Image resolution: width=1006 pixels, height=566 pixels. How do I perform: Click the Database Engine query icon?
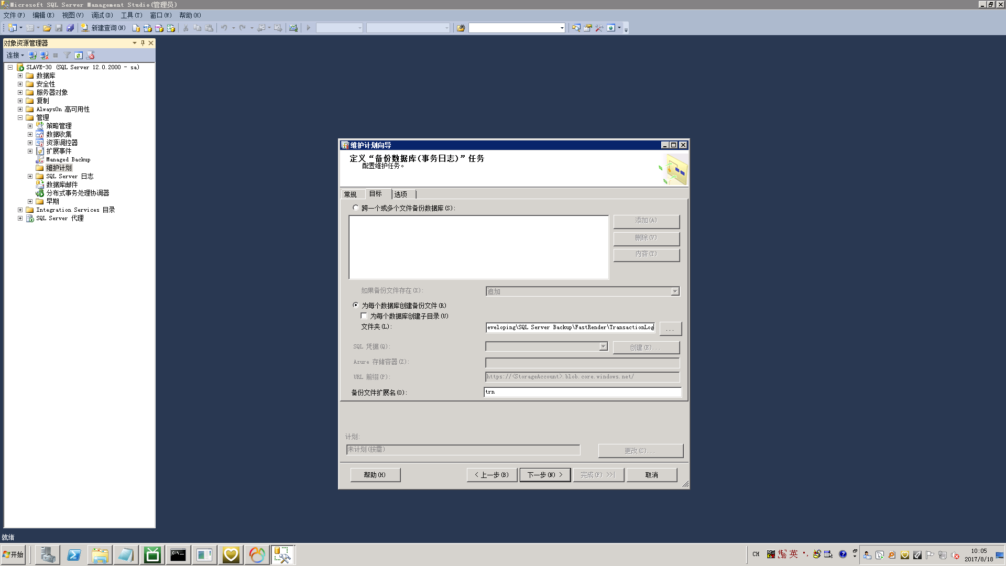[136, 28]
